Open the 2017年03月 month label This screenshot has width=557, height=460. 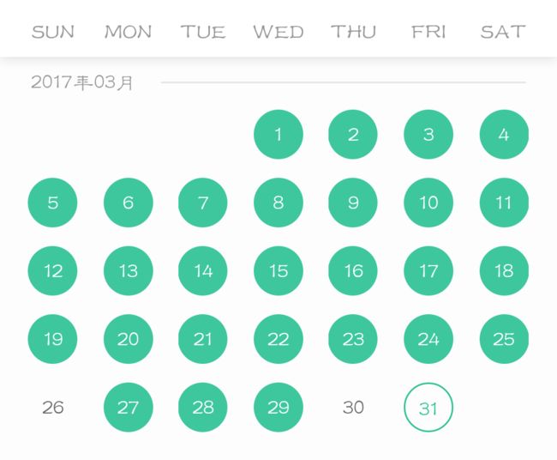82,82
